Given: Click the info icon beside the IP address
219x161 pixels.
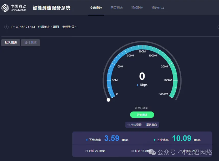Looking at the screenshot, I should (6, 27).
